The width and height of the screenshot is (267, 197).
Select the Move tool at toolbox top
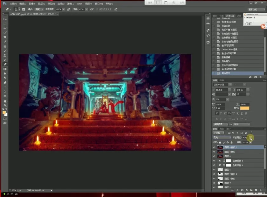[x=5, y=19]
